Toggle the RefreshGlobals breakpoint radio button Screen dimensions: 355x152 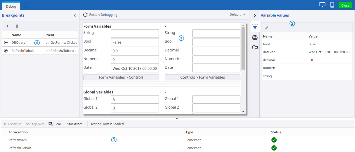pyautogui.click(x=6, y=51)
